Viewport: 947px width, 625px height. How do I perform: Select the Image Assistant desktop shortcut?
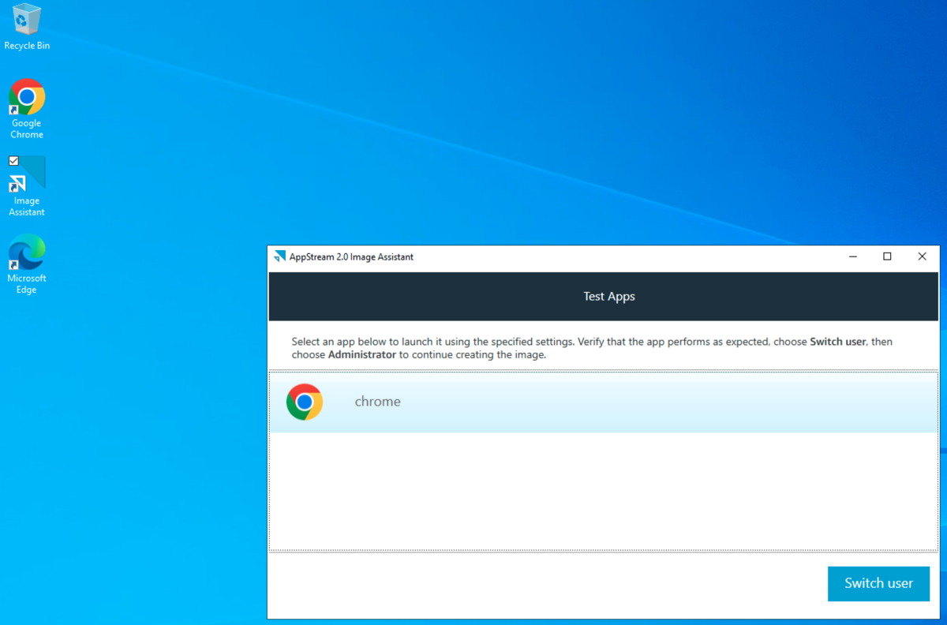(27, 186)
